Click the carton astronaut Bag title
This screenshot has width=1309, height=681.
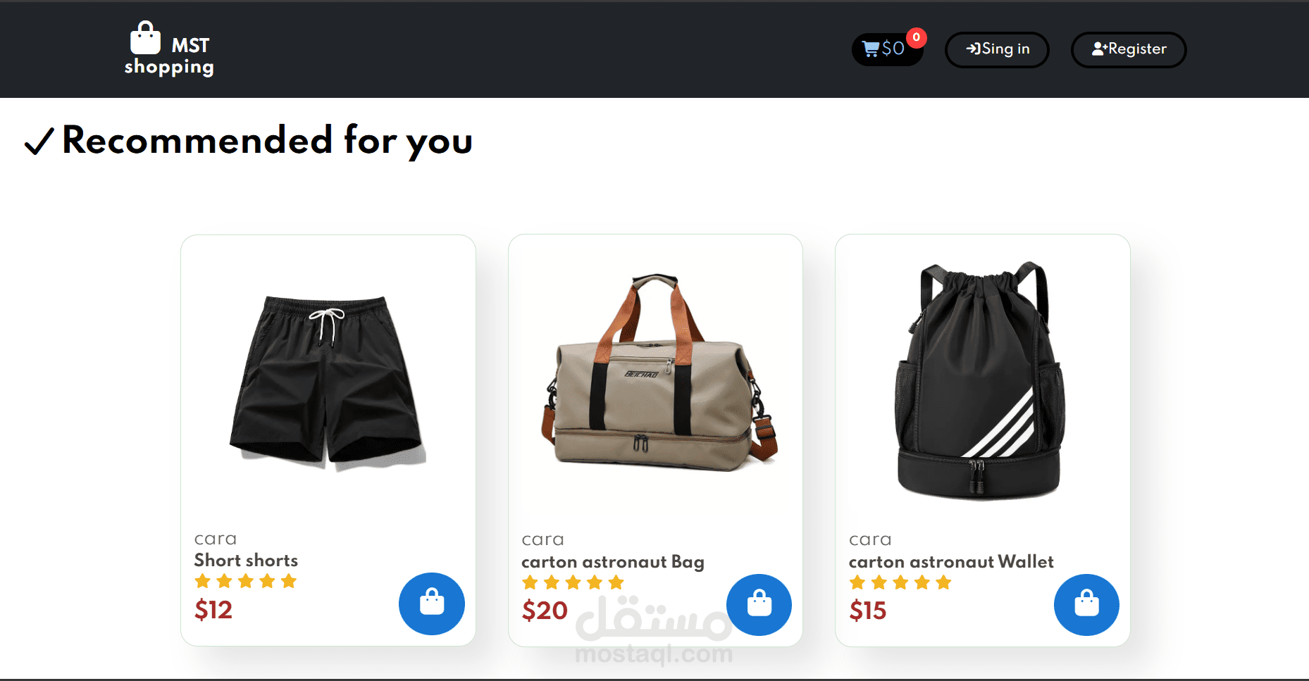point(613,562)
